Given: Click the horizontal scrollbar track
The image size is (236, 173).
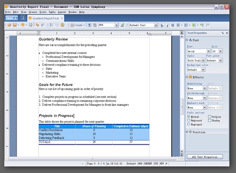Looking at the screenshot, I should (x=93, y=158).
